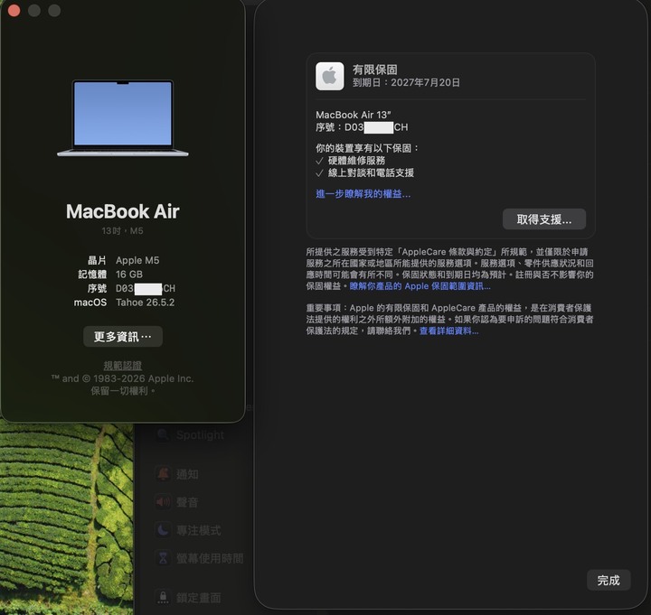The height and width of the screenshot is (615, 651).
Task: Click the 聲音 speaker icon in sidebar
Action: click(163, 502)
